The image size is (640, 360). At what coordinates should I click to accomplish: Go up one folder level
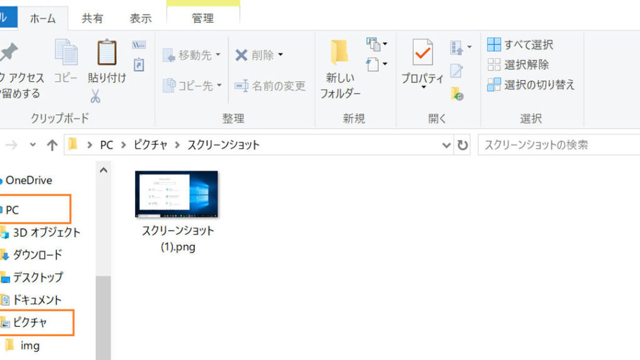(52, 145)
